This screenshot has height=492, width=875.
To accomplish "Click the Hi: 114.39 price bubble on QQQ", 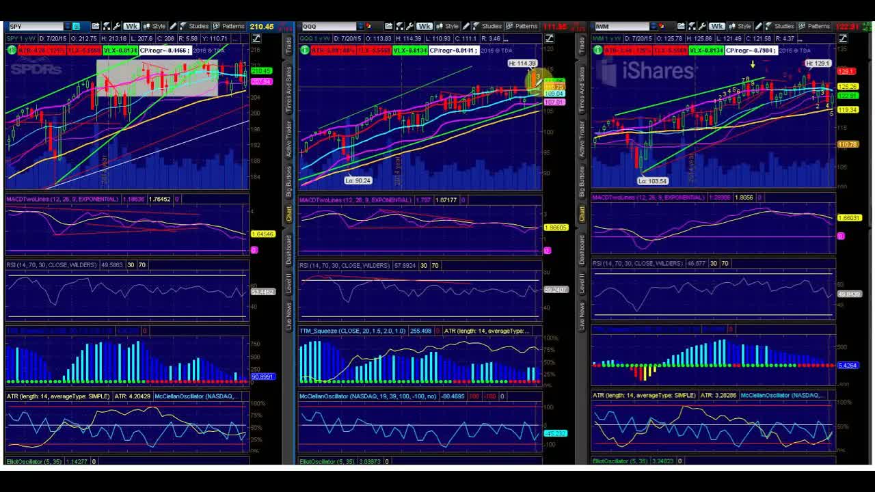I will (x=522, y=64).
